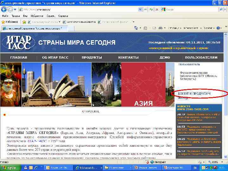This screenshot has width=228, height=171.
Task: Click the ДОСТУП К ПРОДУКТАМ link
Action: point(194,93)
